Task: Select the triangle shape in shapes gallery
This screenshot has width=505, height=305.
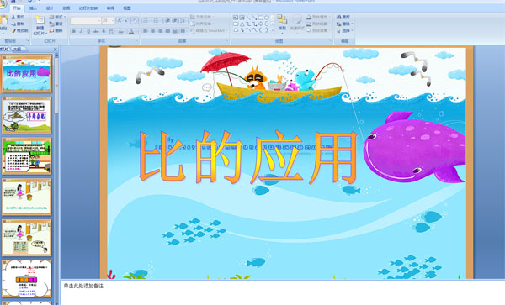Action: (242, 24)
